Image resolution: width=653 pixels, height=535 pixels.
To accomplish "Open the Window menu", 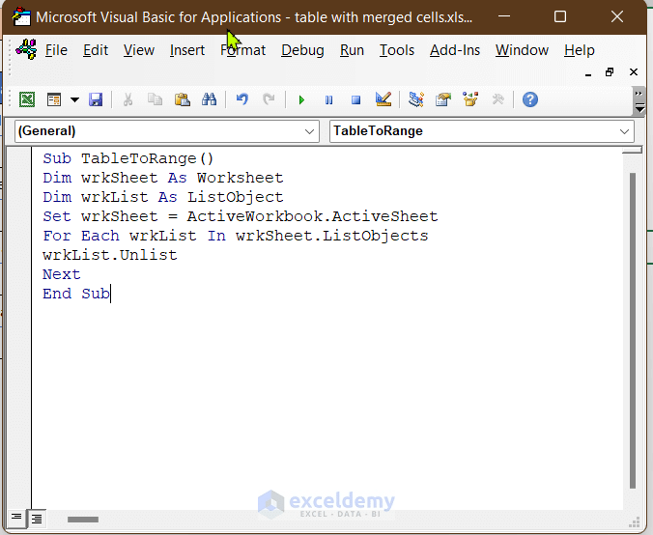I will click(522, 50).
